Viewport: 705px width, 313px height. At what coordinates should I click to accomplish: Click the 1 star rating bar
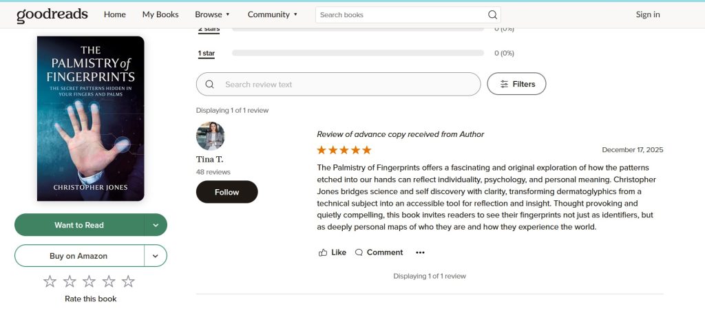[x=358, y=53]
